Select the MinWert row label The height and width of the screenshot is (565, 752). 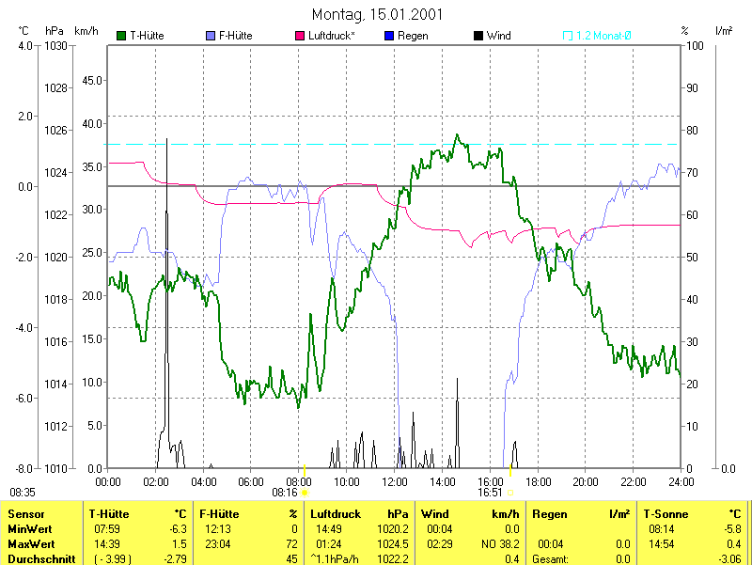[29, 529]
